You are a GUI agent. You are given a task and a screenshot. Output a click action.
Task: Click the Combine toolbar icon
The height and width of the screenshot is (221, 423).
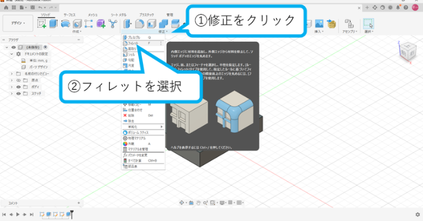point(163,24)
